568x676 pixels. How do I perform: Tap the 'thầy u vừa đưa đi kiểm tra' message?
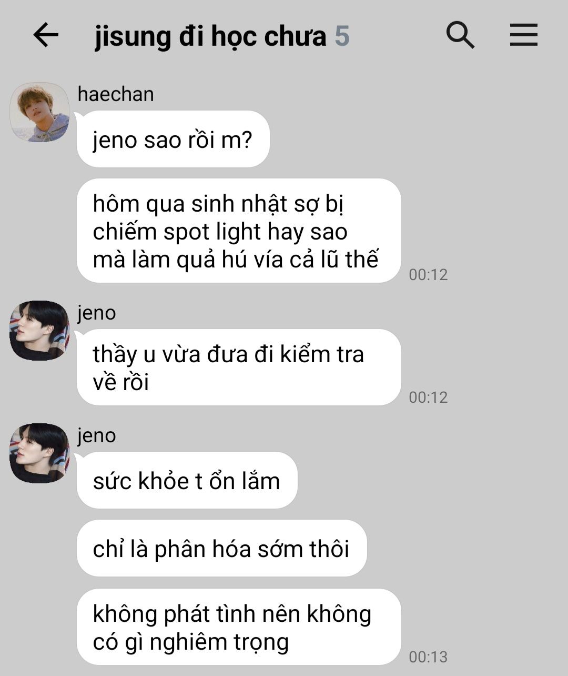click(239, 367)
